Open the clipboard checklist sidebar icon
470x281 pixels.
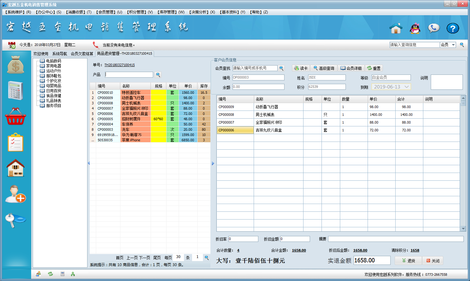16,142
